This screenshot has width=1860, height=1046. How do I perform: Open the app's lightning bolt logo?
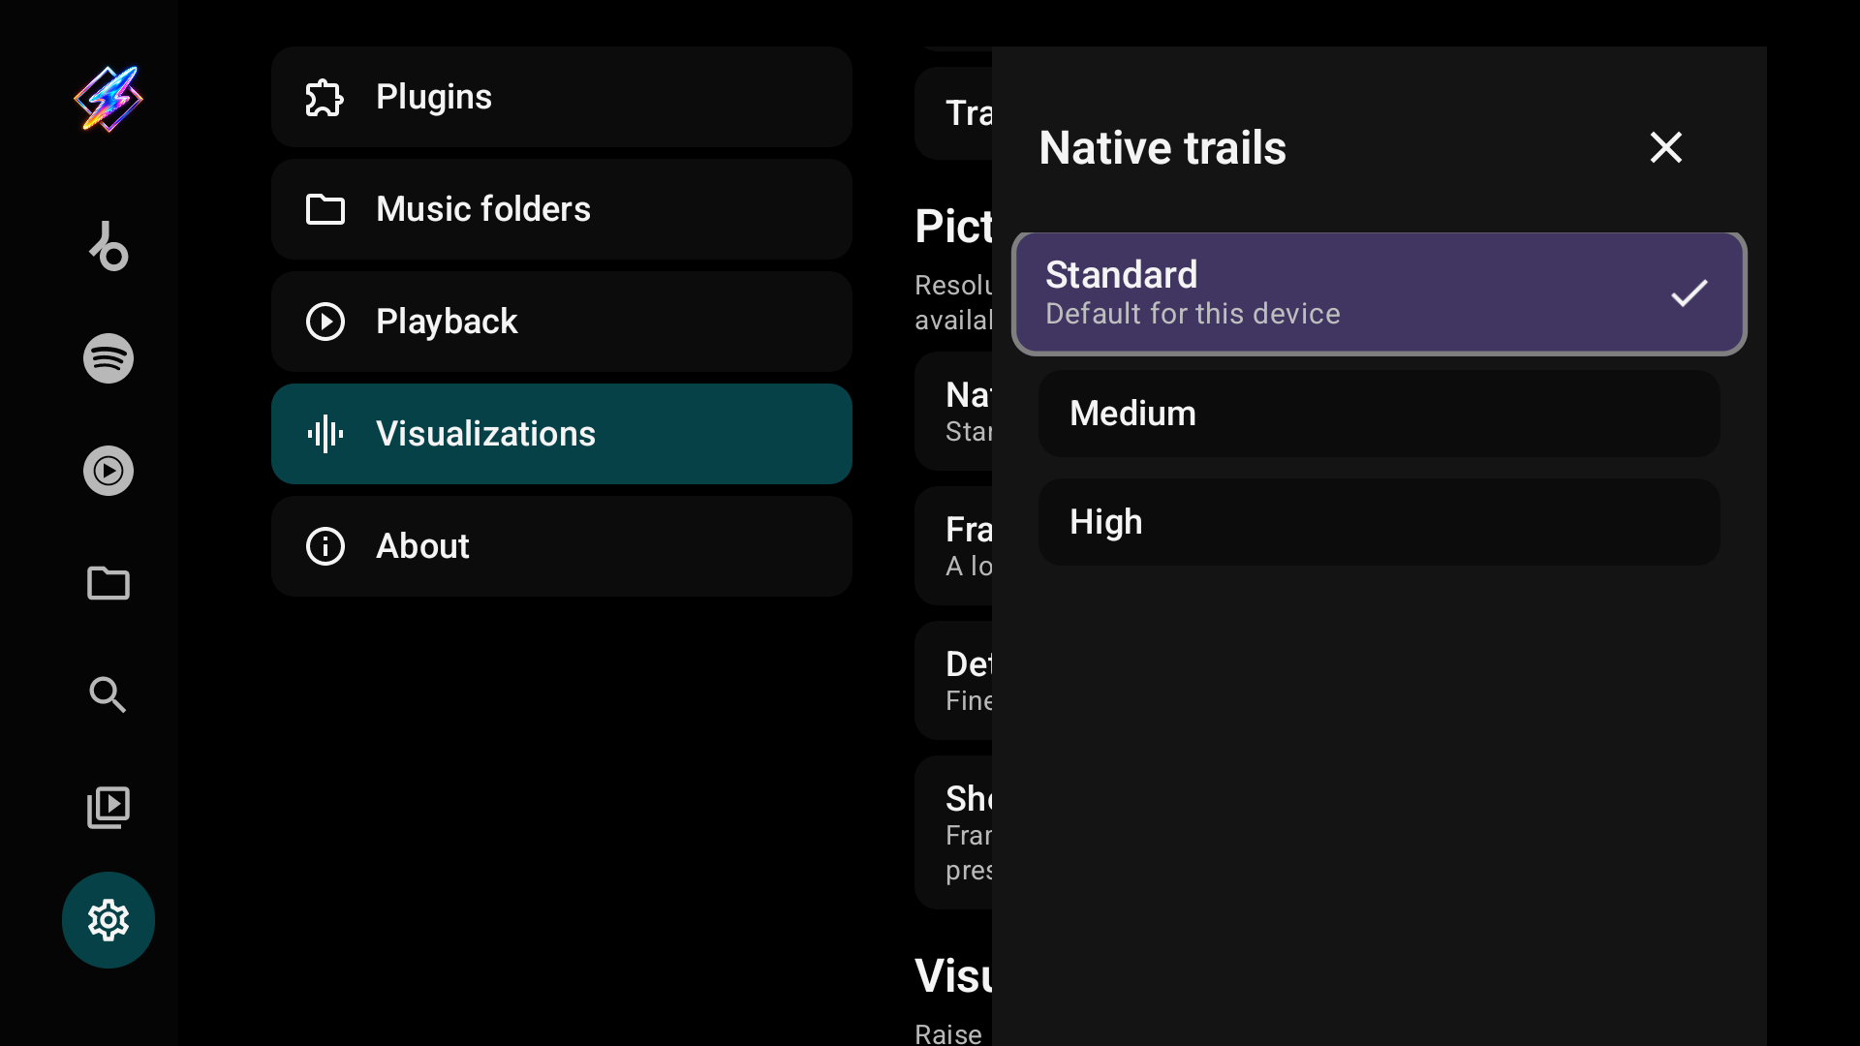click(x=108, y=98)
